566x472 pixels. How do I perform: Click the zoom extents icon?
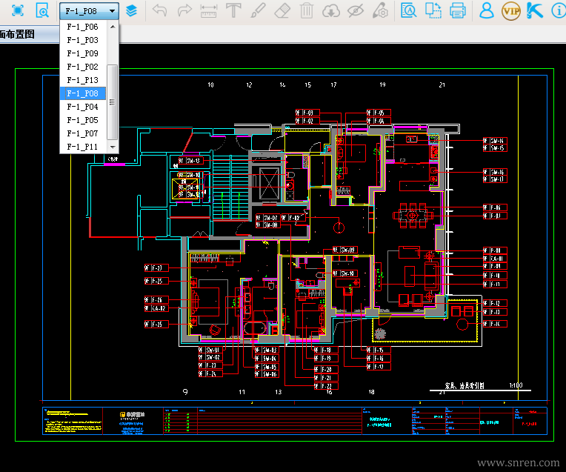click(x=18, y=10)
